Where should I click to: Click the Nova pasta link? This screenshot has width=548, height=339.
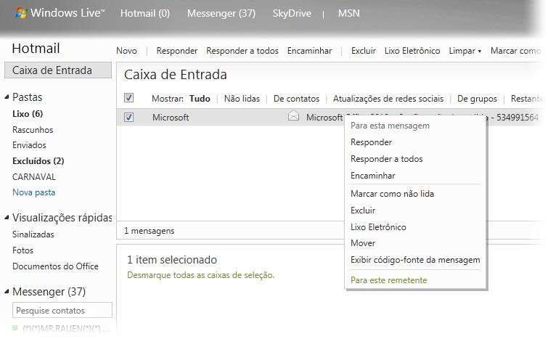pos(34,192)
